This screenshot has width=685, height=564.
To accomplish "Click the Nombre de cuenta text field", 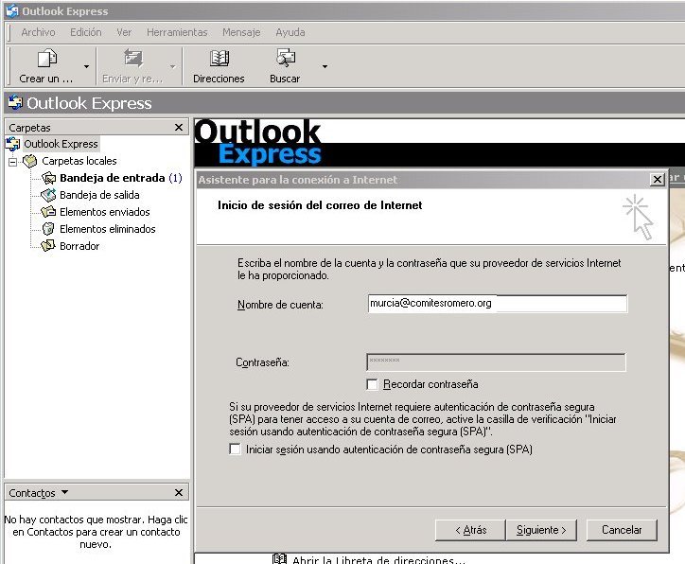I will (x=497, y=304).
